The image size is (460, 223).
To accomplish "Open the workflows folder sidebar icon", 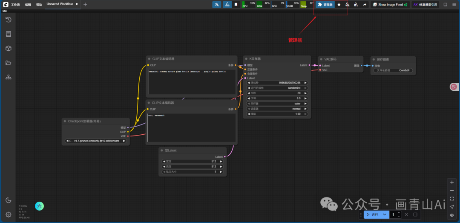I will (8, 63).
